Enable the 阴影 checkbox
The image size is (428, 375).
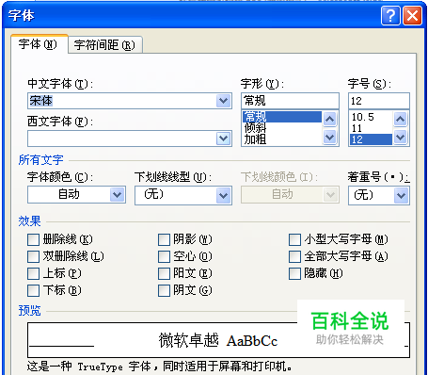tap(164, 239)
